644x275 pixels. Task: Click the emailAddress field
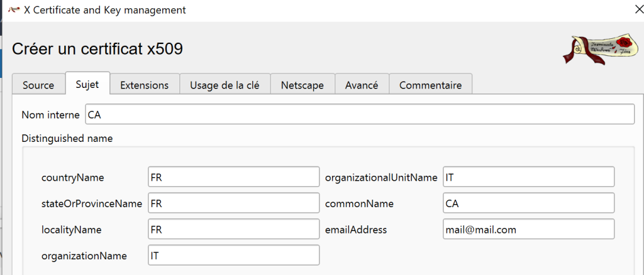[528, 230]
